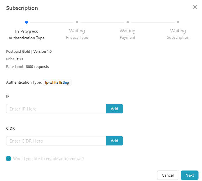Viewport: 202px width, 181px height.
Task: Click the blue In Progress step dot
Action: tap(27, 22)
